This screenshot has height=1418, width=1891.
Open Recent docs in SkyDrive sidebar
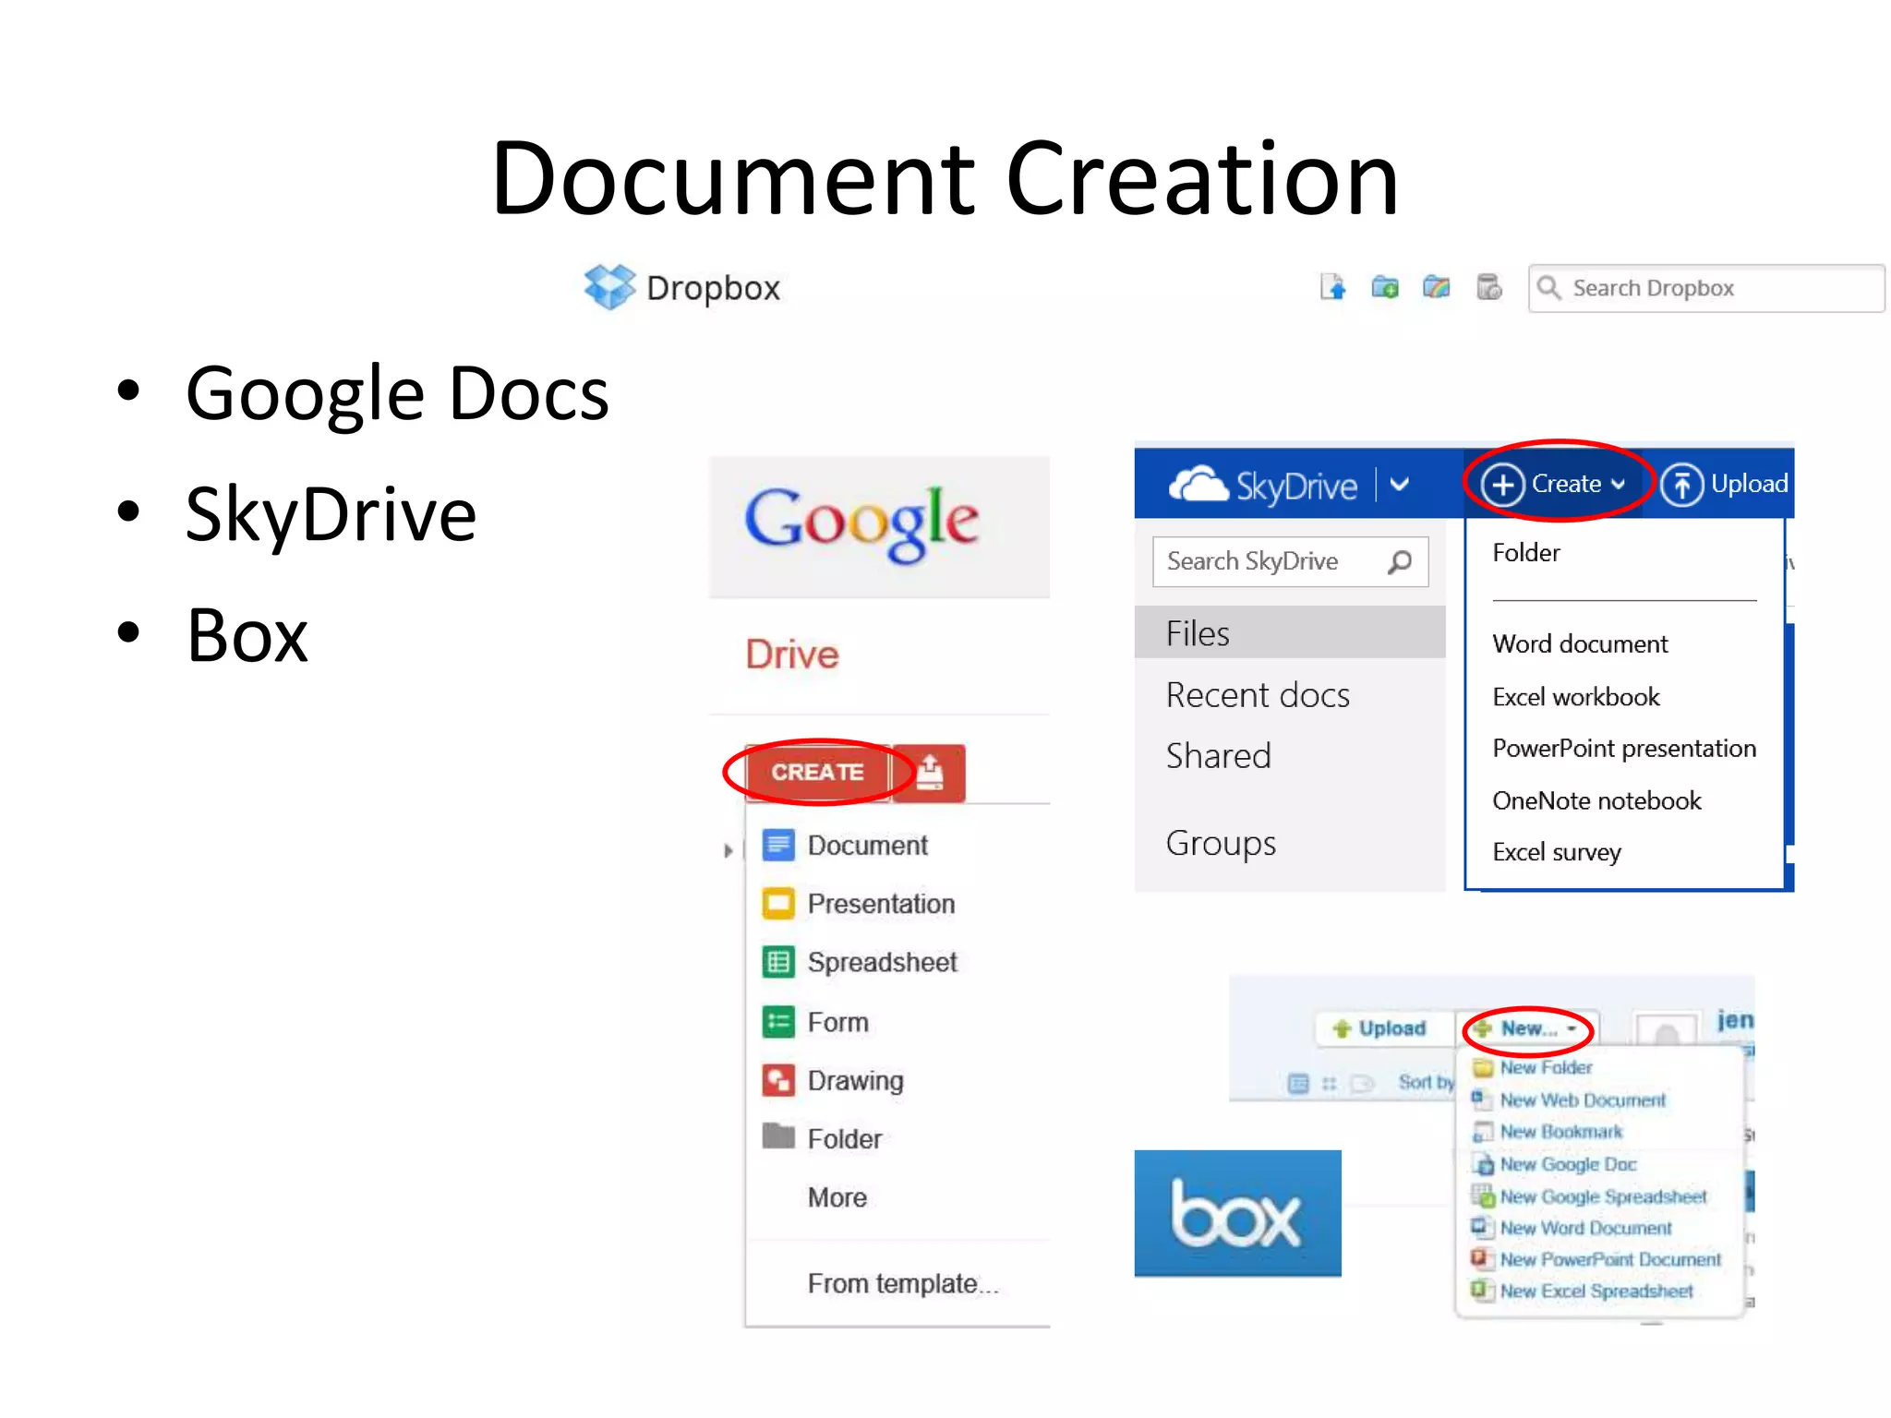pos(1258,695)
